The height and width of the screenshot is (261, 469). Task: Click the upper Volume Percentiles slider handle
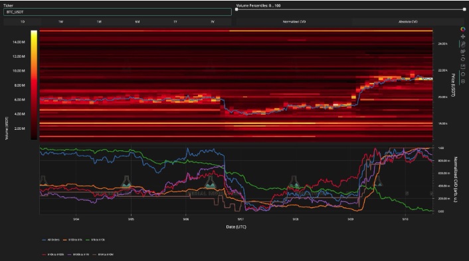[x=464, y=9]
